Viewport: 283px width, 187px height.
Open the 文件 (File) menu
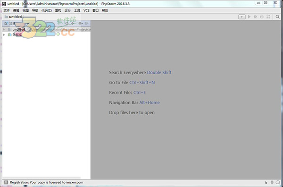click(x=7, y=10)
